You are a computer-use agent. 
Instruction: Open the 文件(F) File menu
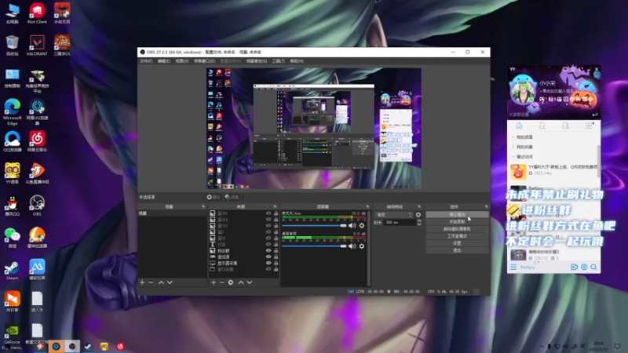tap(146, 61)
